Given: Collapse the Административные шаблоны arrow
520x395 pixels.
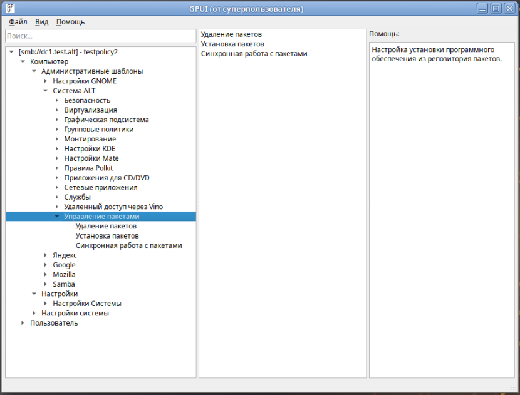Looking at the screenshot, I should click(34, 71).
